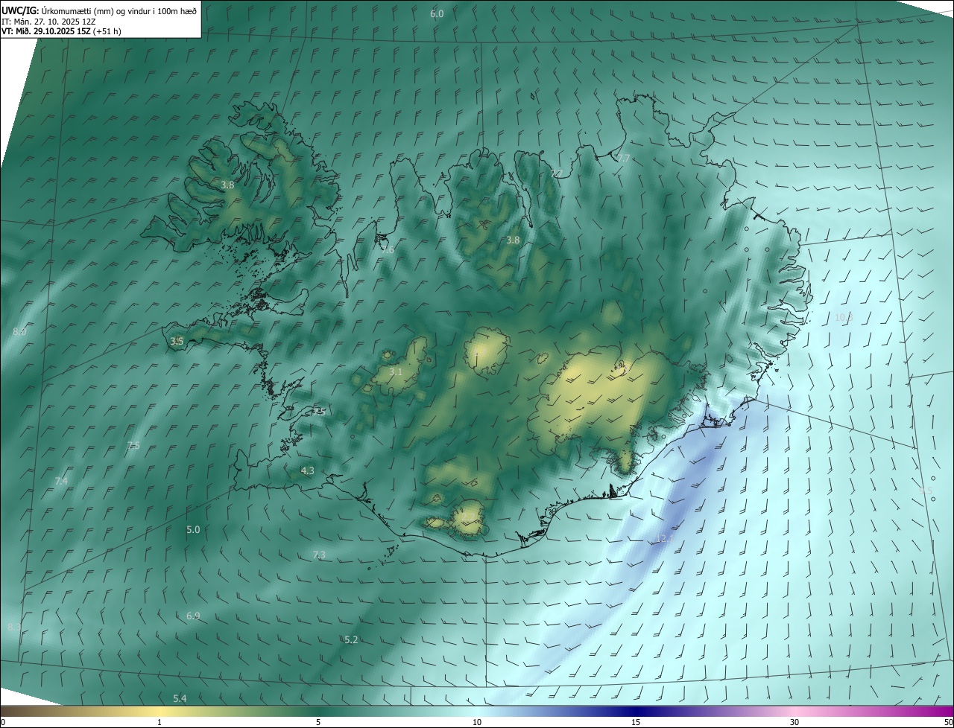Select the colorbar tick label "50"
The height and width of the screenshot is (728, 954).
pyautogui.click(x=948, y=722)
